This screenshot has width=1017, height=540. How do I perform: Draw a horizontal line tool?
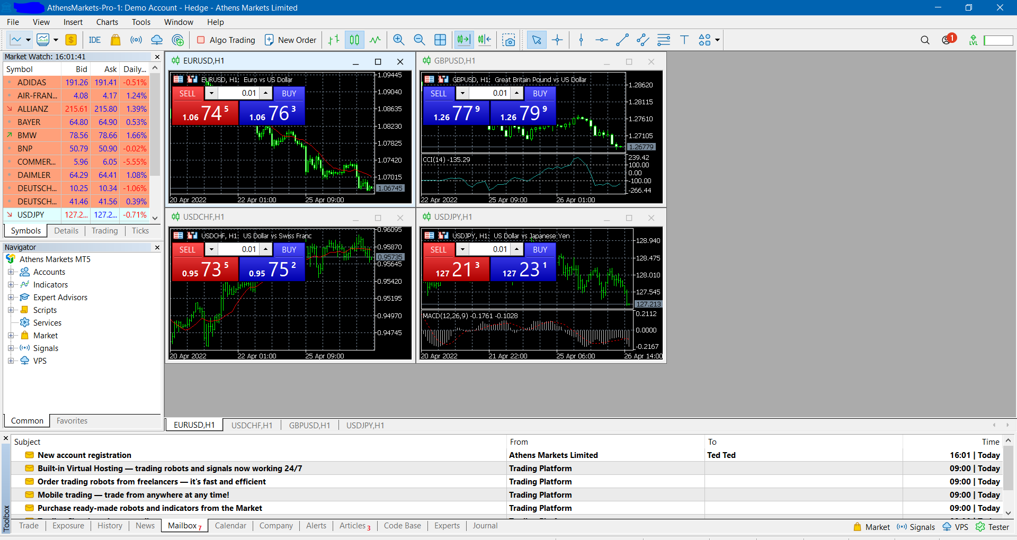pos(602,40)
